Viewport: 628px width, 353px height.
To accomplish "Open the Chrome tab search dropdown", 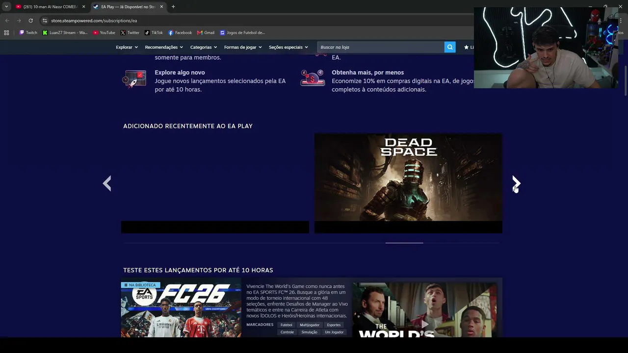I will (6, 7).
